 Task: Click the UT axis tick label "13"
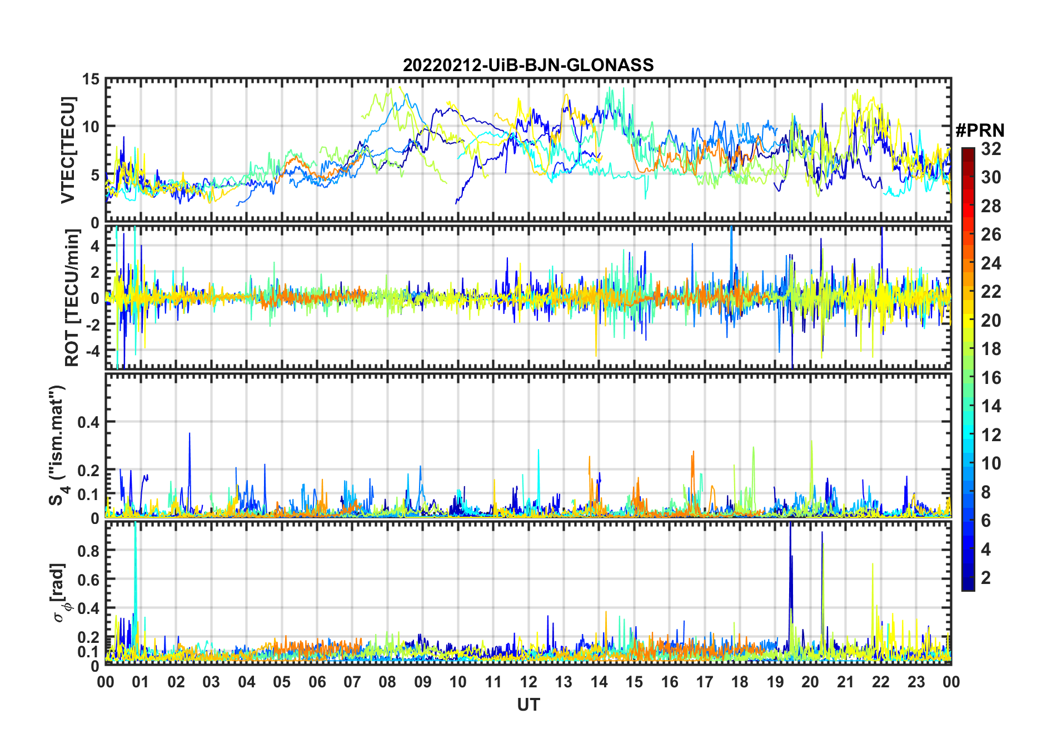coord(564,682)
